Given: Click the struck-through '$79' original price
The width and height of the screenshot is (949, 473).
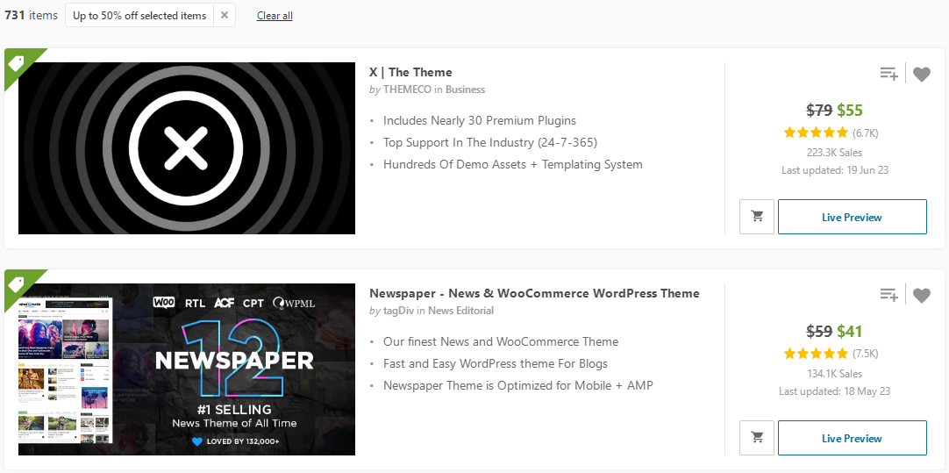Looking at the screenshot, I should coord(819,111).
